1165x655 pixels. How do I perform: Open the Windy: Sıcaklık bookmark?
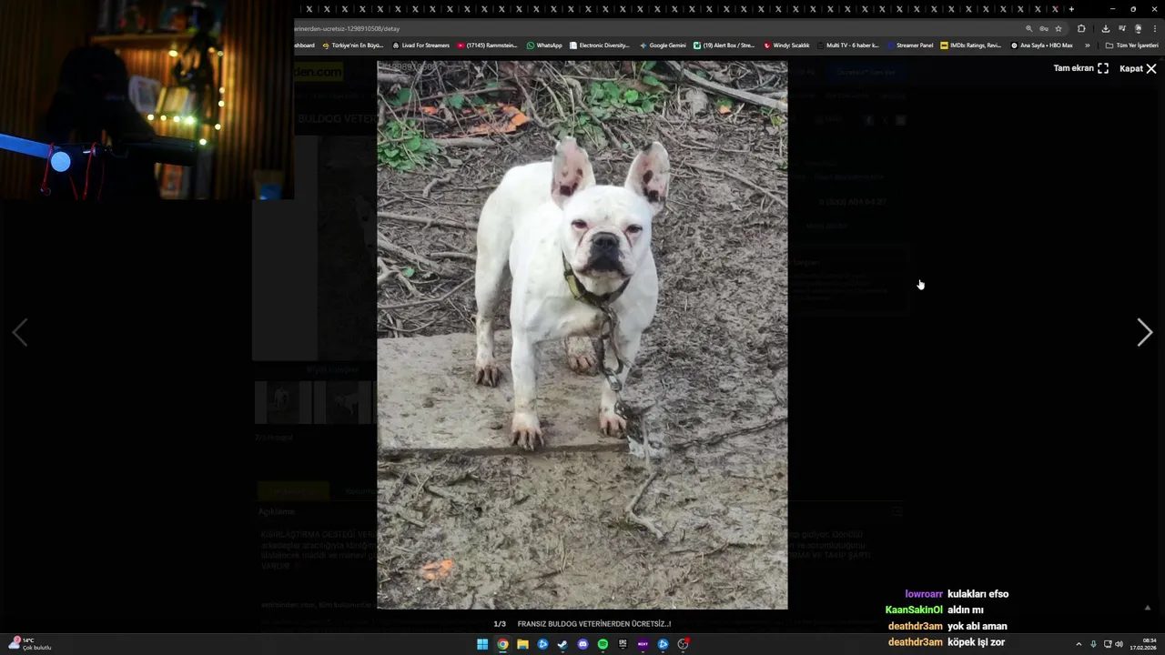coord(786,45)
